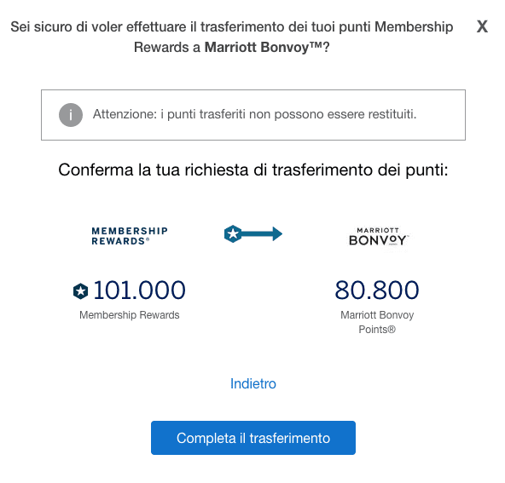
Task: Click the Sei sicuro di voler question title
Action: [232, 37]
